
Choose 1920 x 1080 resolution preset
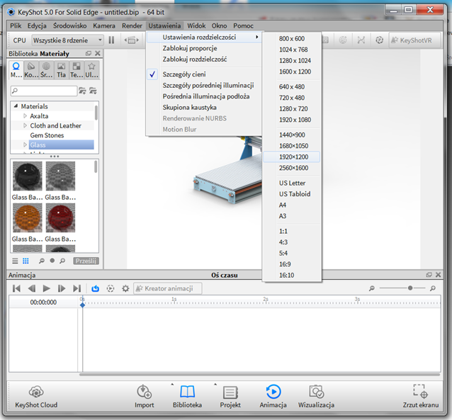coord(291,120)
